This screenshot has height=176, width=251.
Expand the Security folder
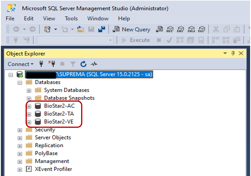pos(20,130)
